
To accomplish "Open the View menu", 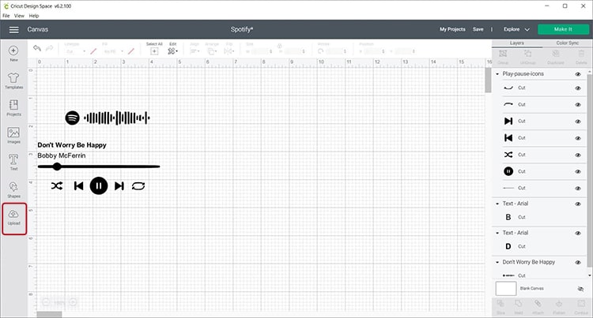I will click(19, 16).
